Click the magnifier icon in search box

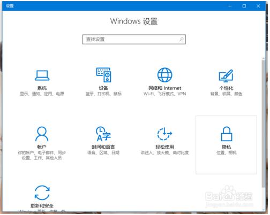tap(182, 39)
